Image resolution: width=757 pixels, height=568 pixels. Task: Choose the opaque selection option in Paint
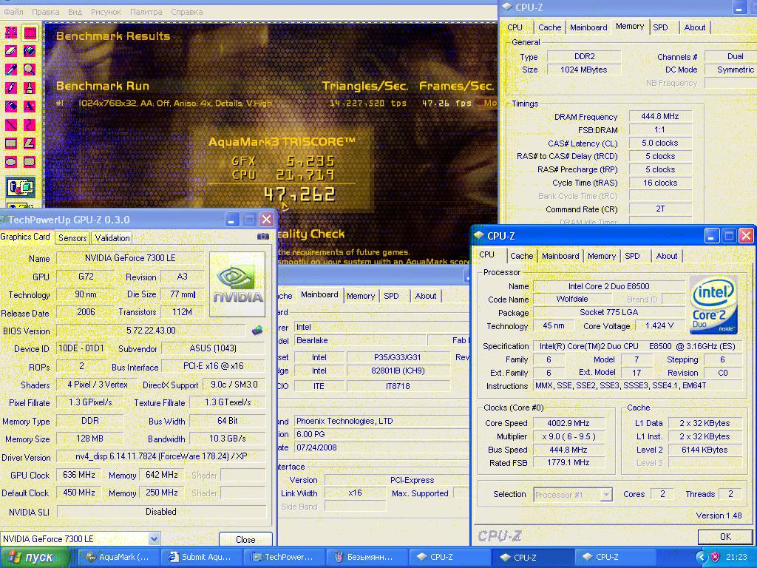(x=20, y=187)
